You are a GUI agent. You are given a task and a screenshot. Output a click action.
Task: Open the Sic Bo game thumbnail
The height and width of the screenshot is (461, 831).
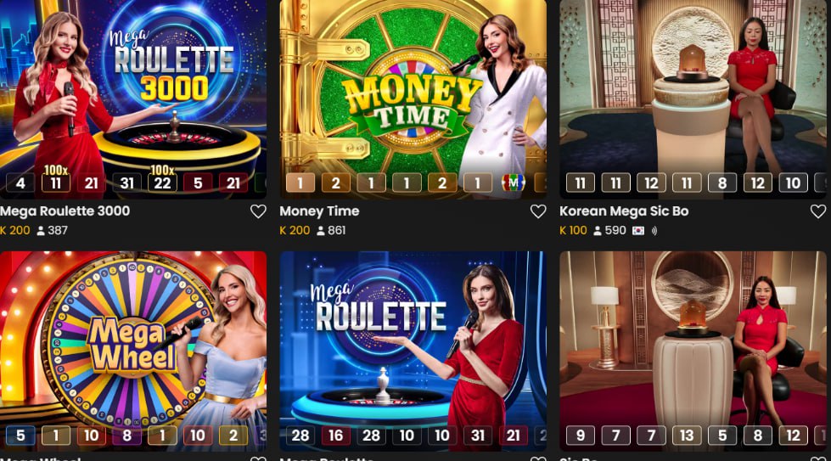(693, 351)
